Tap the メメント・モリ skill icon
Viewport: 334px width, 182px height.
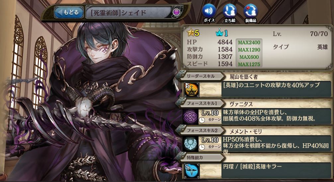pyautogui.click(x=191, y=144)
